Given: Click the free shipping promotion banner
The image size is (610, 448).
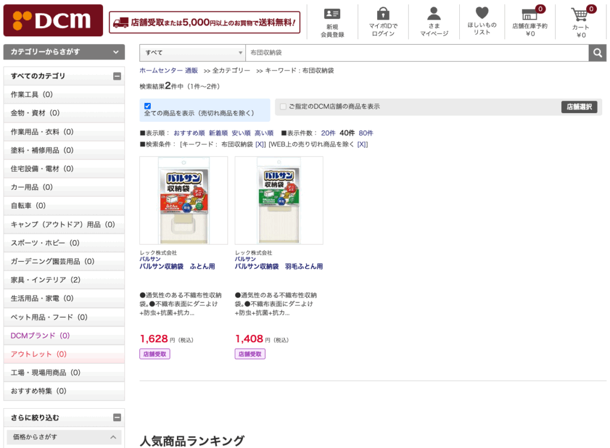Looking at the screenshot, I should pos(204,23).
